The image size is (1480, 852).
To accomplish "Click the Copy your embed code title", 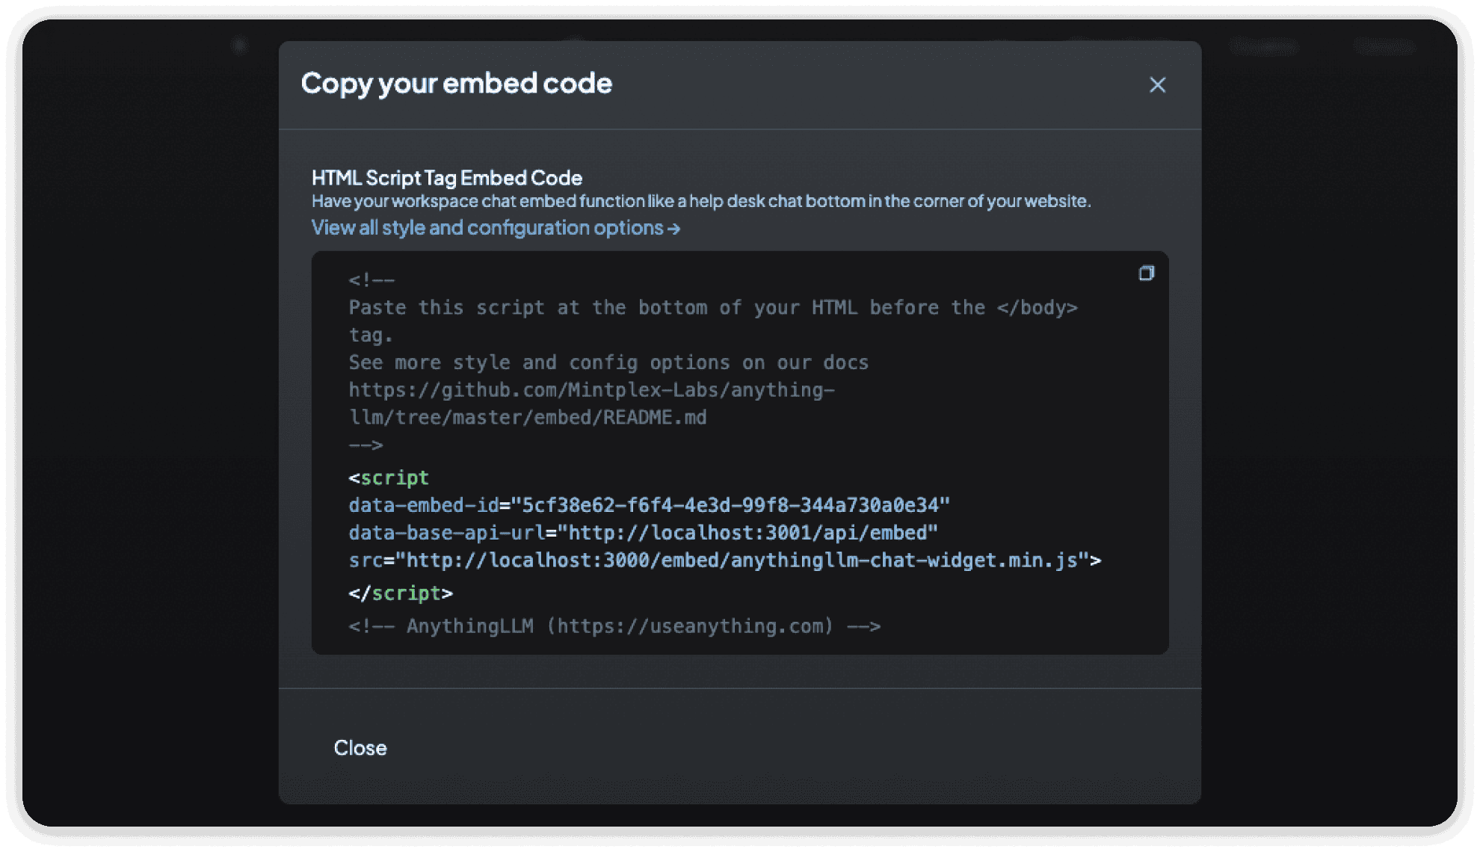I will pyautogui.click(x=456, y=84).
